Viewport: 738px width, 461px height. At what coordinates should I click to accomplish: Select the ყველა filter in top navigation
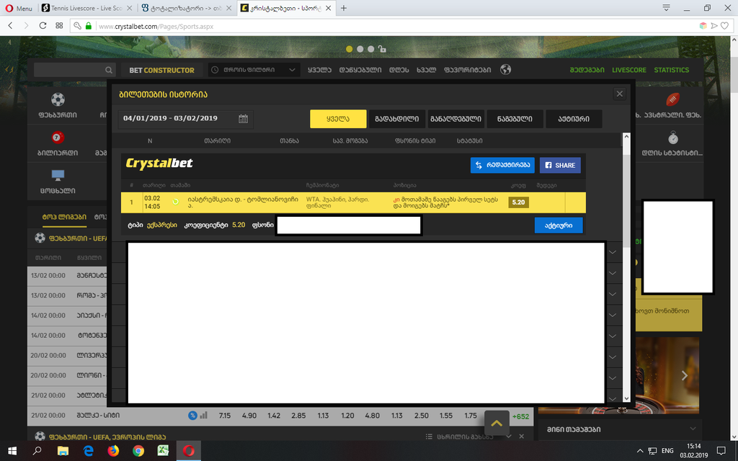[x=319, y=70]
